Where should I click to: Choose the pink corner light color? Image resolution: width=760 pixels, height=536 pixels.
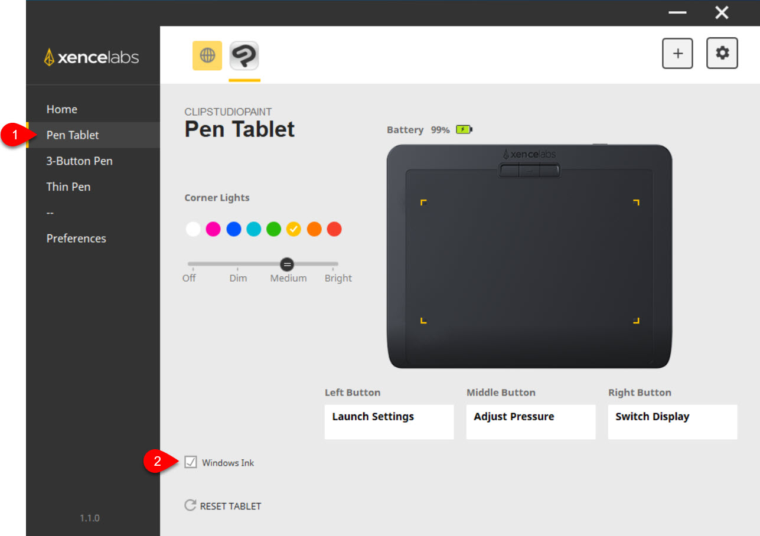coord(213,229)
